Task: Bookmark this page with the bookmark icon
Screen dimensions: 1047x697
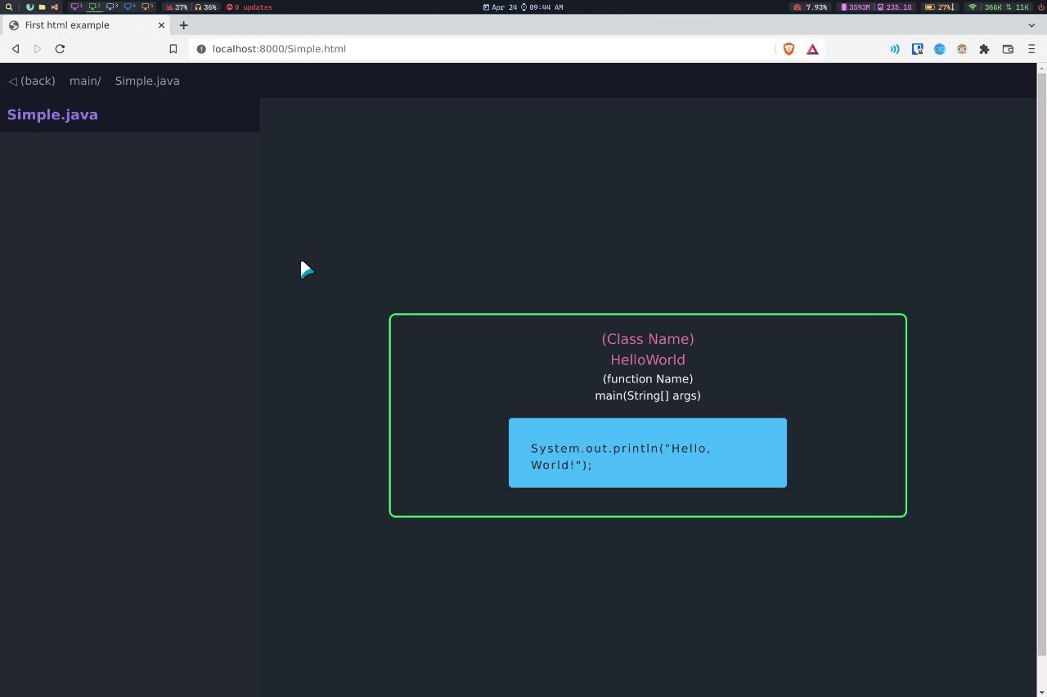Action: click(x=173, y=49)
